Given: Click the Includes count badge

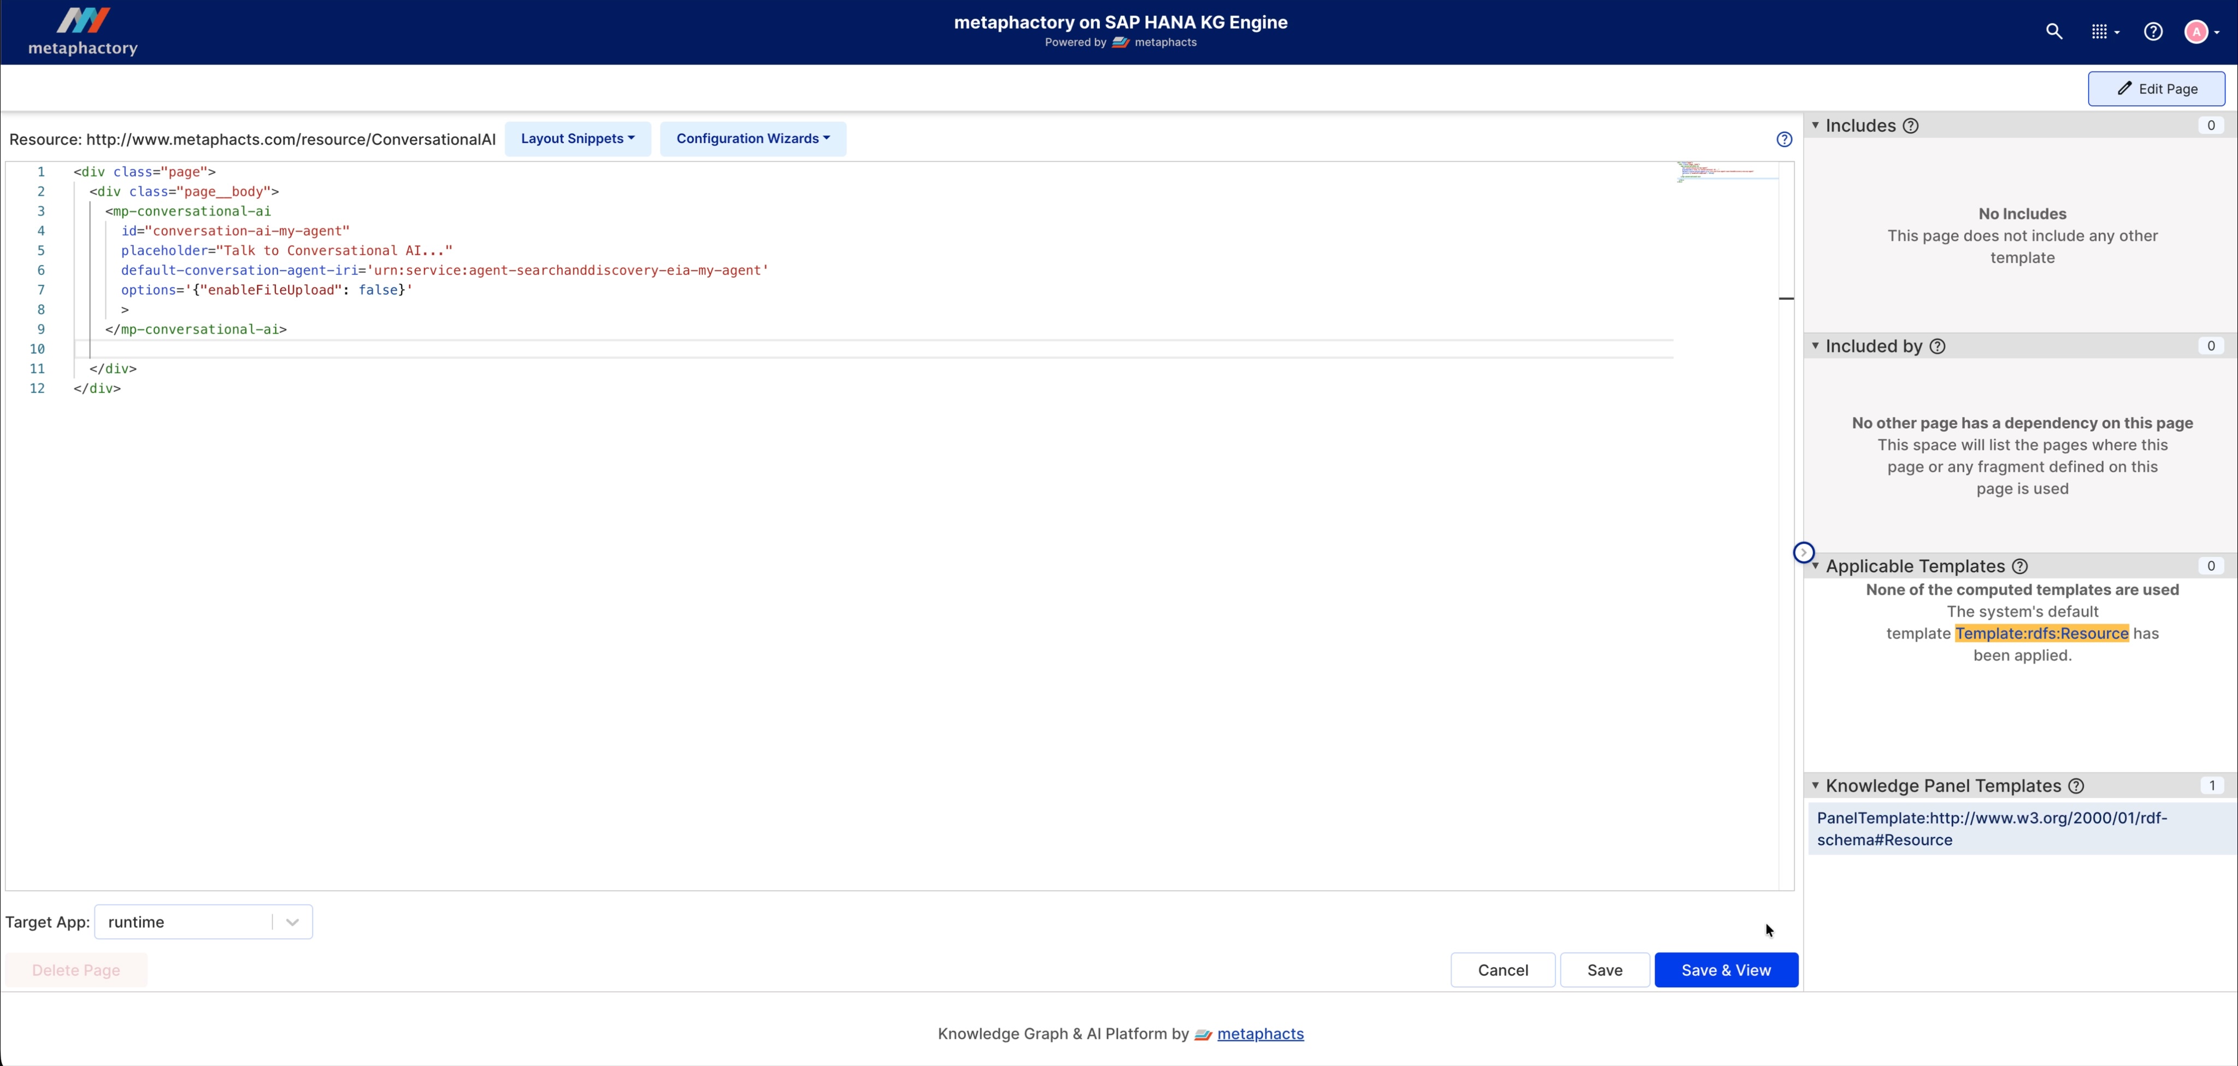Looking at the screenshot, I should pos(2211,126).
